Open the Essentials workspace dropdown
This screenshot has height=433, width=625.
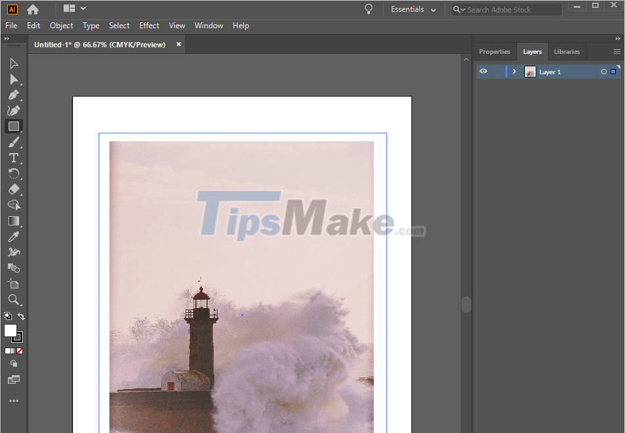click(x=413, y=9)
